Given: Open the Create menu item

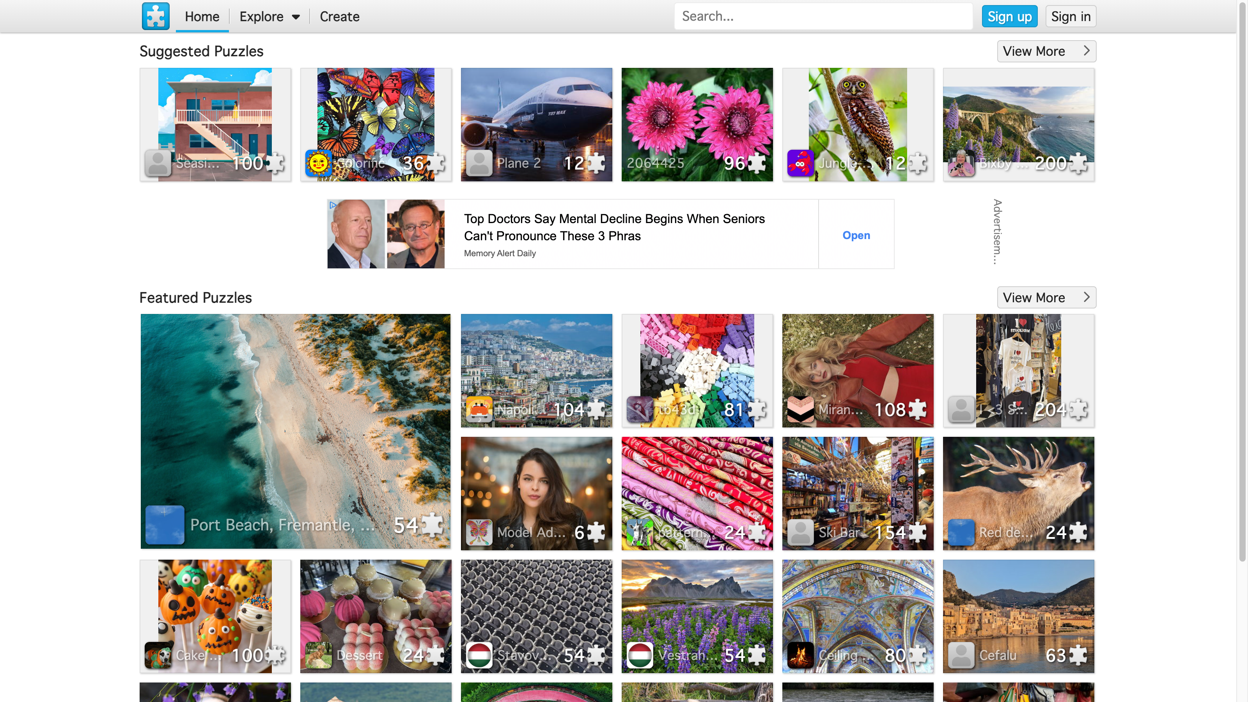Looking at the screenshot, I should point(339,16).
